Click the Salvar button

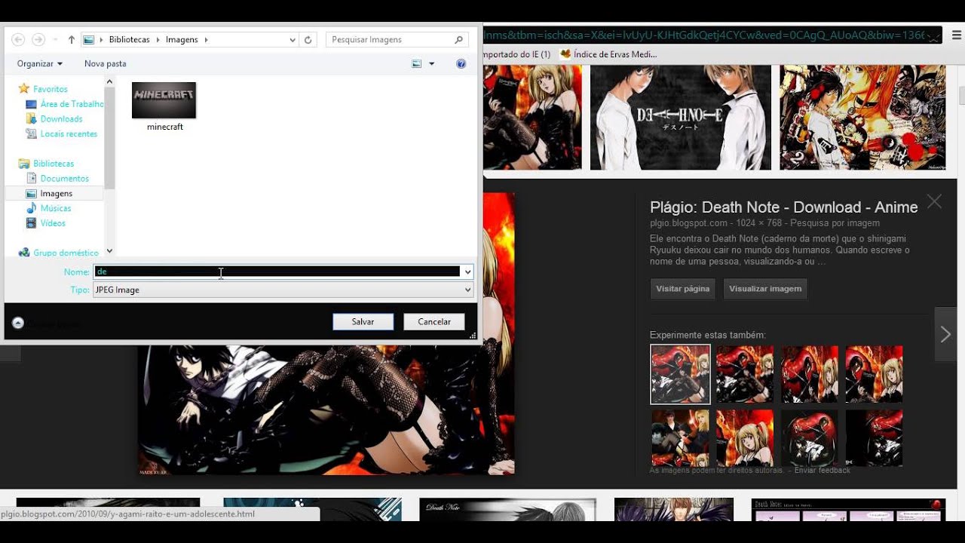point(363,321)
